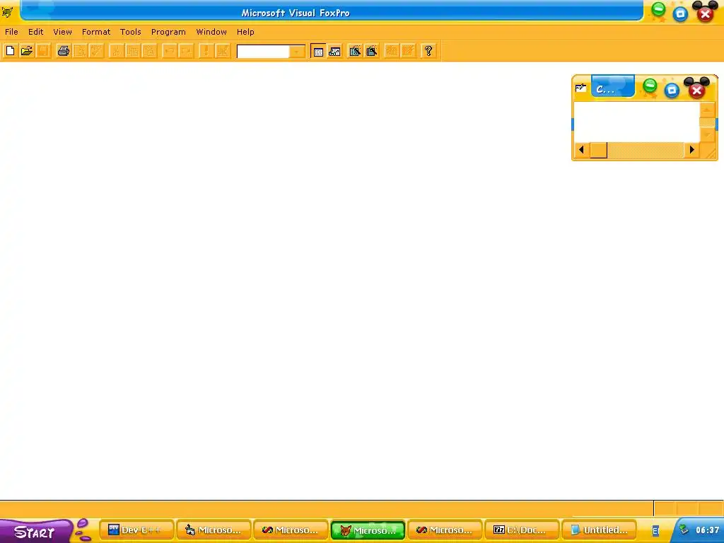The image size is (724, 543).
Task: Open the Help menu
Action: point(245,32)
